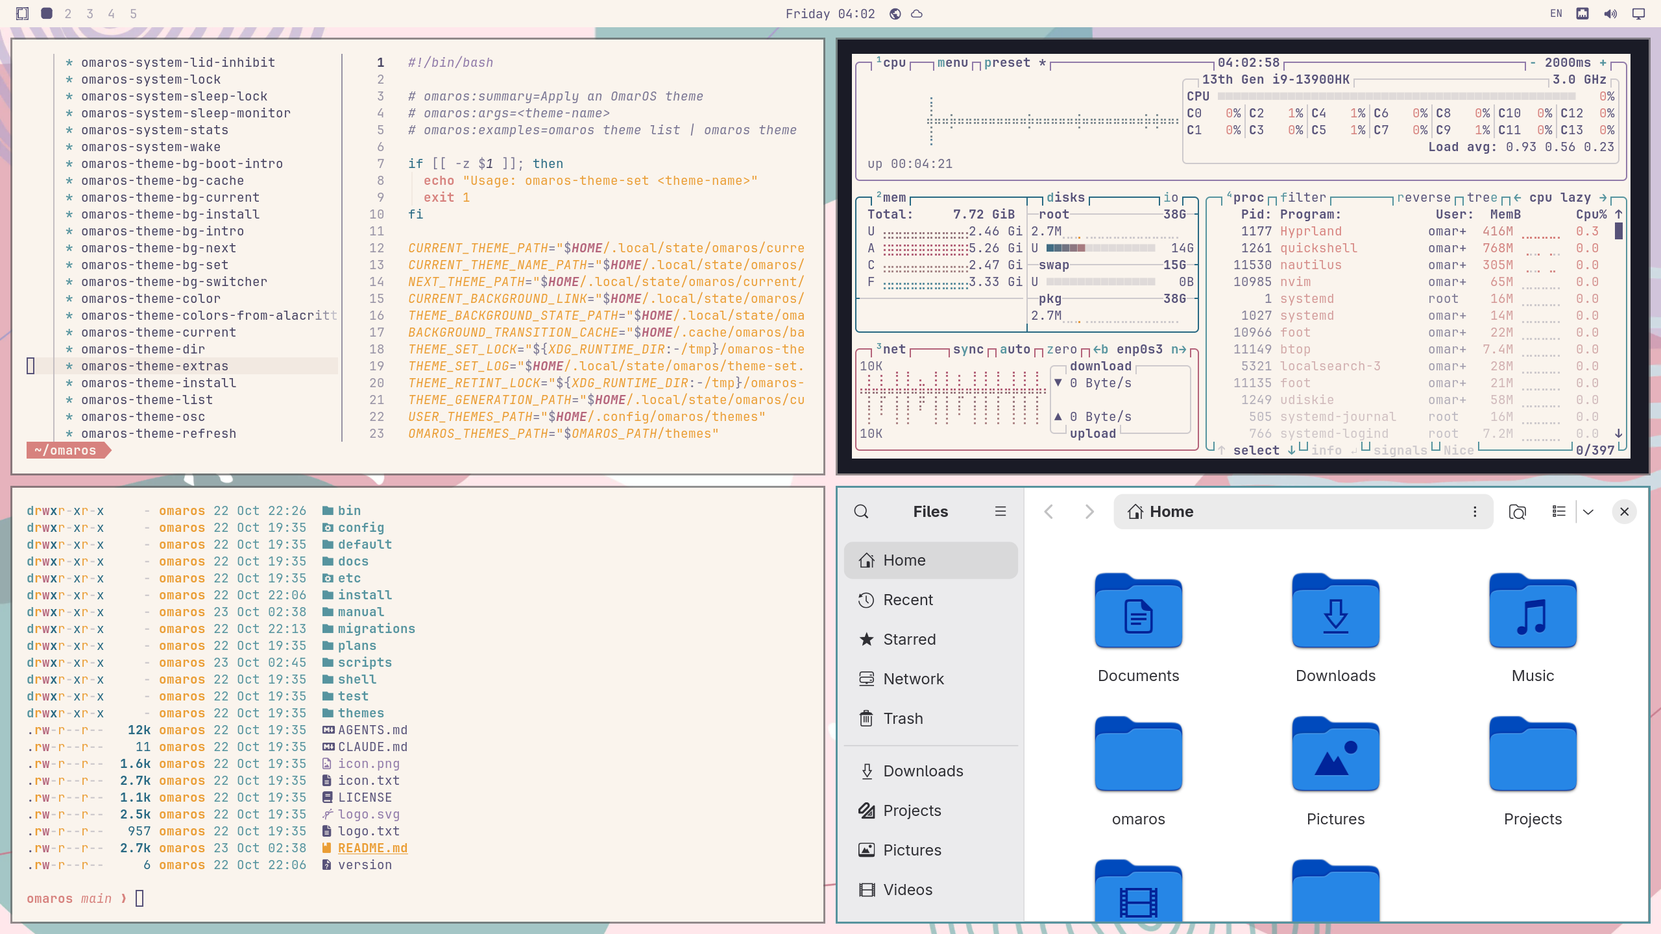This screenshot has height=934, width=1661.
Task: Click the EN keyboard layout indicator
Action: tap(1556, 14)
